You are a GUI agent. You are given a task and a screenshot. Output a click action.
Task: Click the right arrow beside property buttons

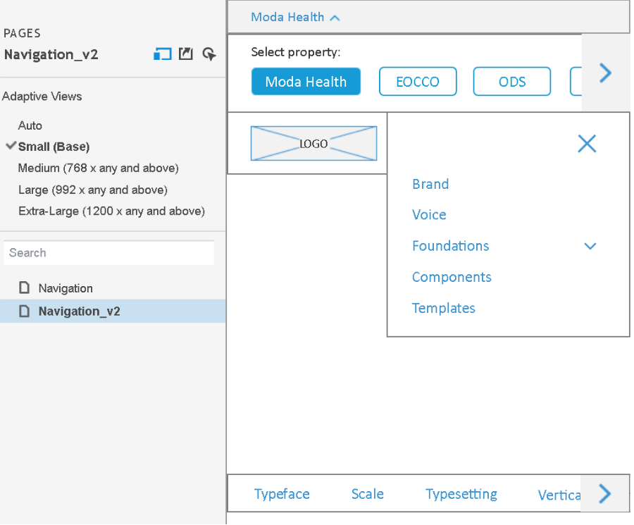(604, 73)
